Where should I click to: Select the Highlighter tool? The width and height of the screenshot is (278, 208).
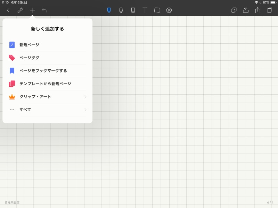click(x=121, y=10)
